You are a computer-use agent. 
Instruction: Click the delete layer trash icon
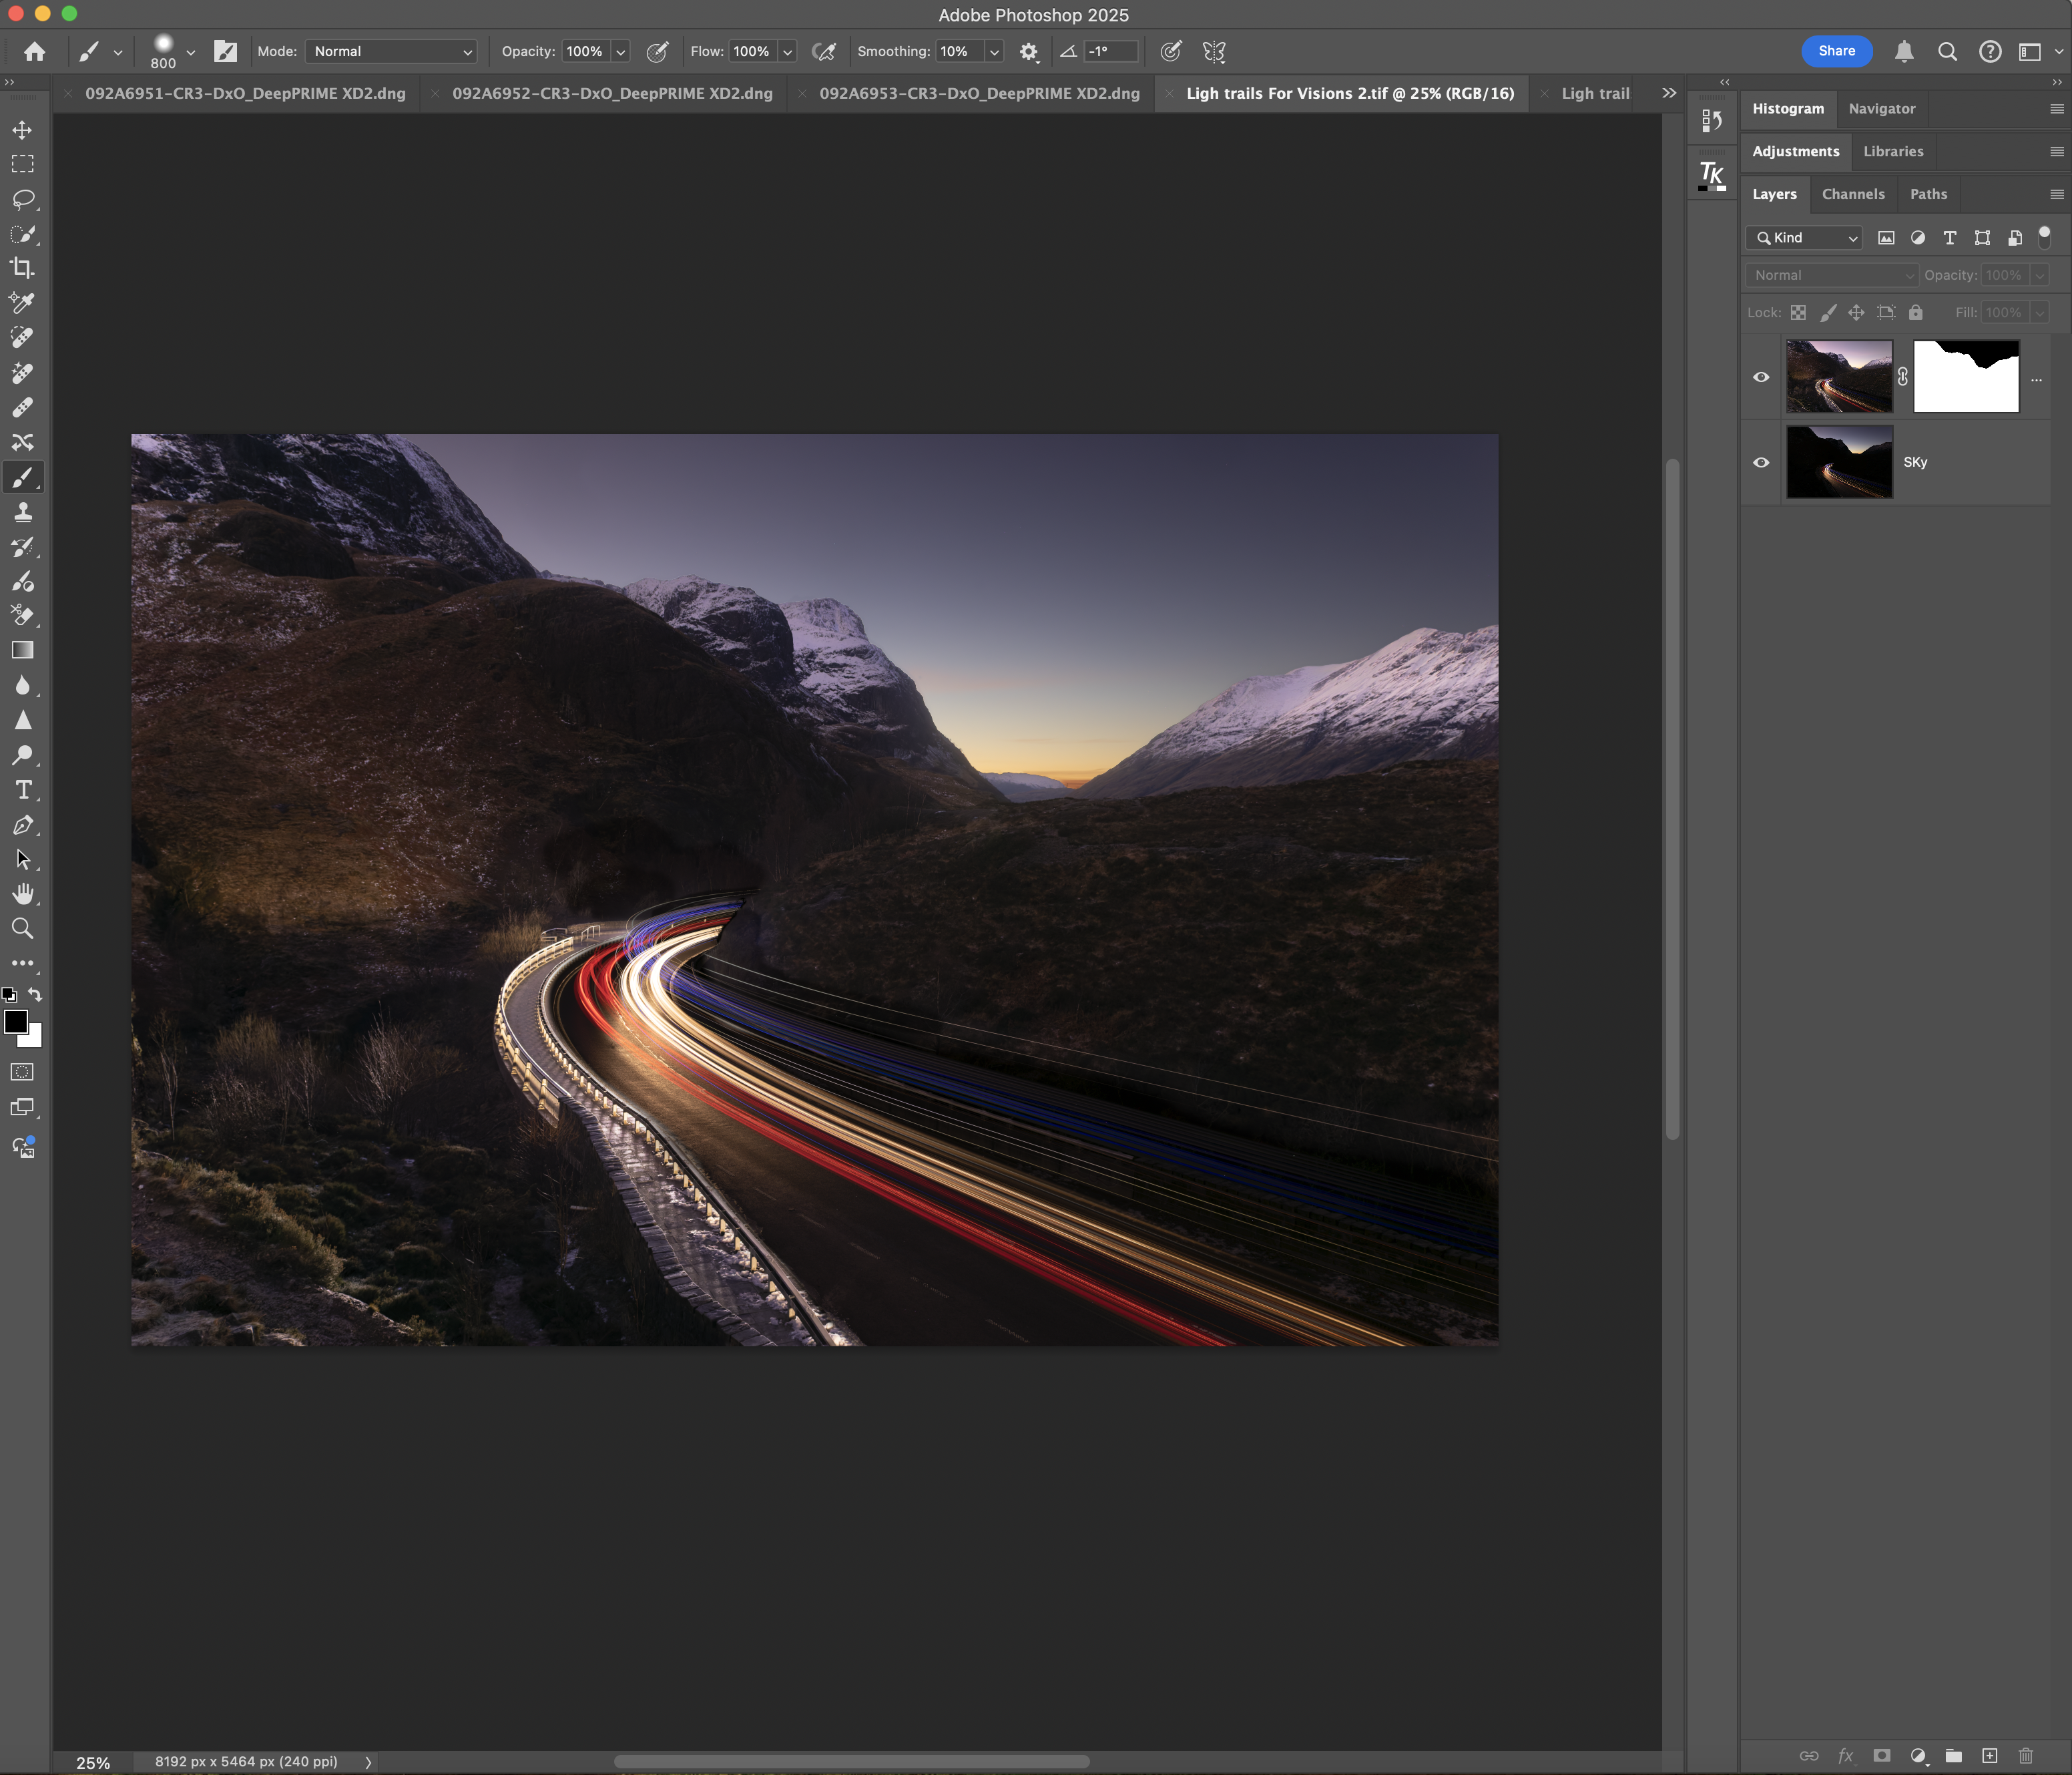pyautogui.click(x=2026, y=1755)
